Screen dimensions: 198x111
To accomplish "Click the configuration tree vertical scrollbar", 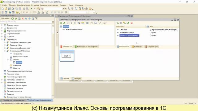I will [x=53, y=61].
